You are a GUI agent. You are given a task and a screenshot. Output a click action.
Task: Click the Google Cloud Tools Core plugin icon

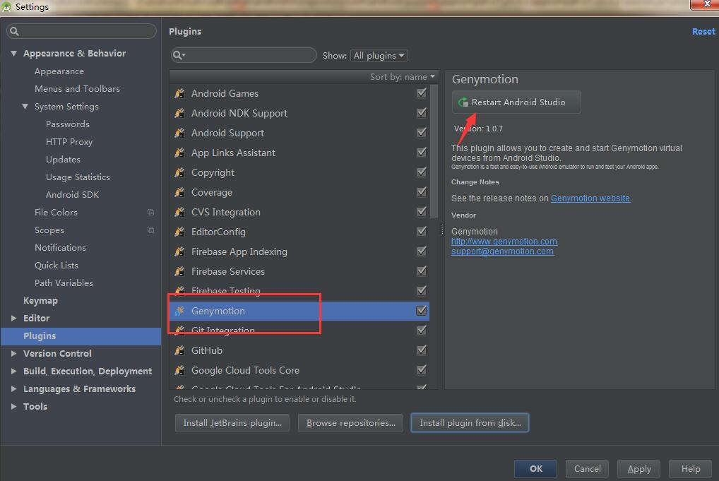coord(179,370)
